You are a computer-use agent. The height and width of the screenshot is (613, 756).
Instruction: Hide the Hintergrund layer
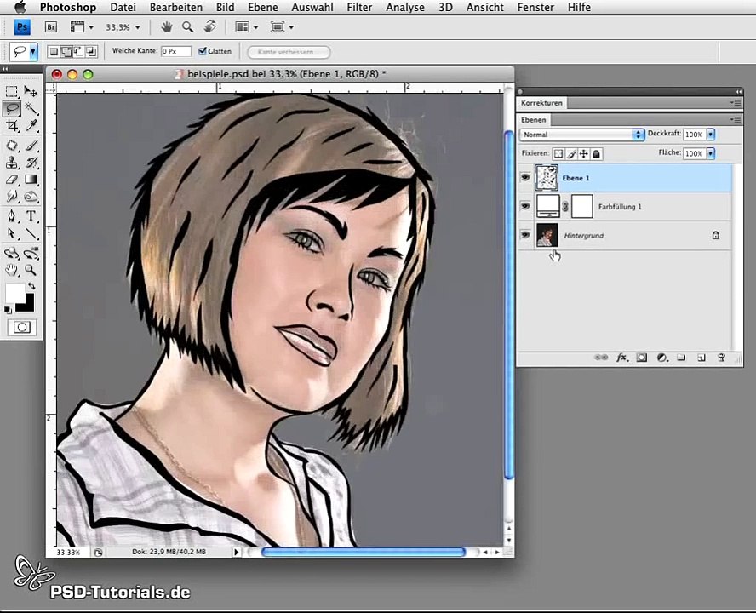coord(525,235)
